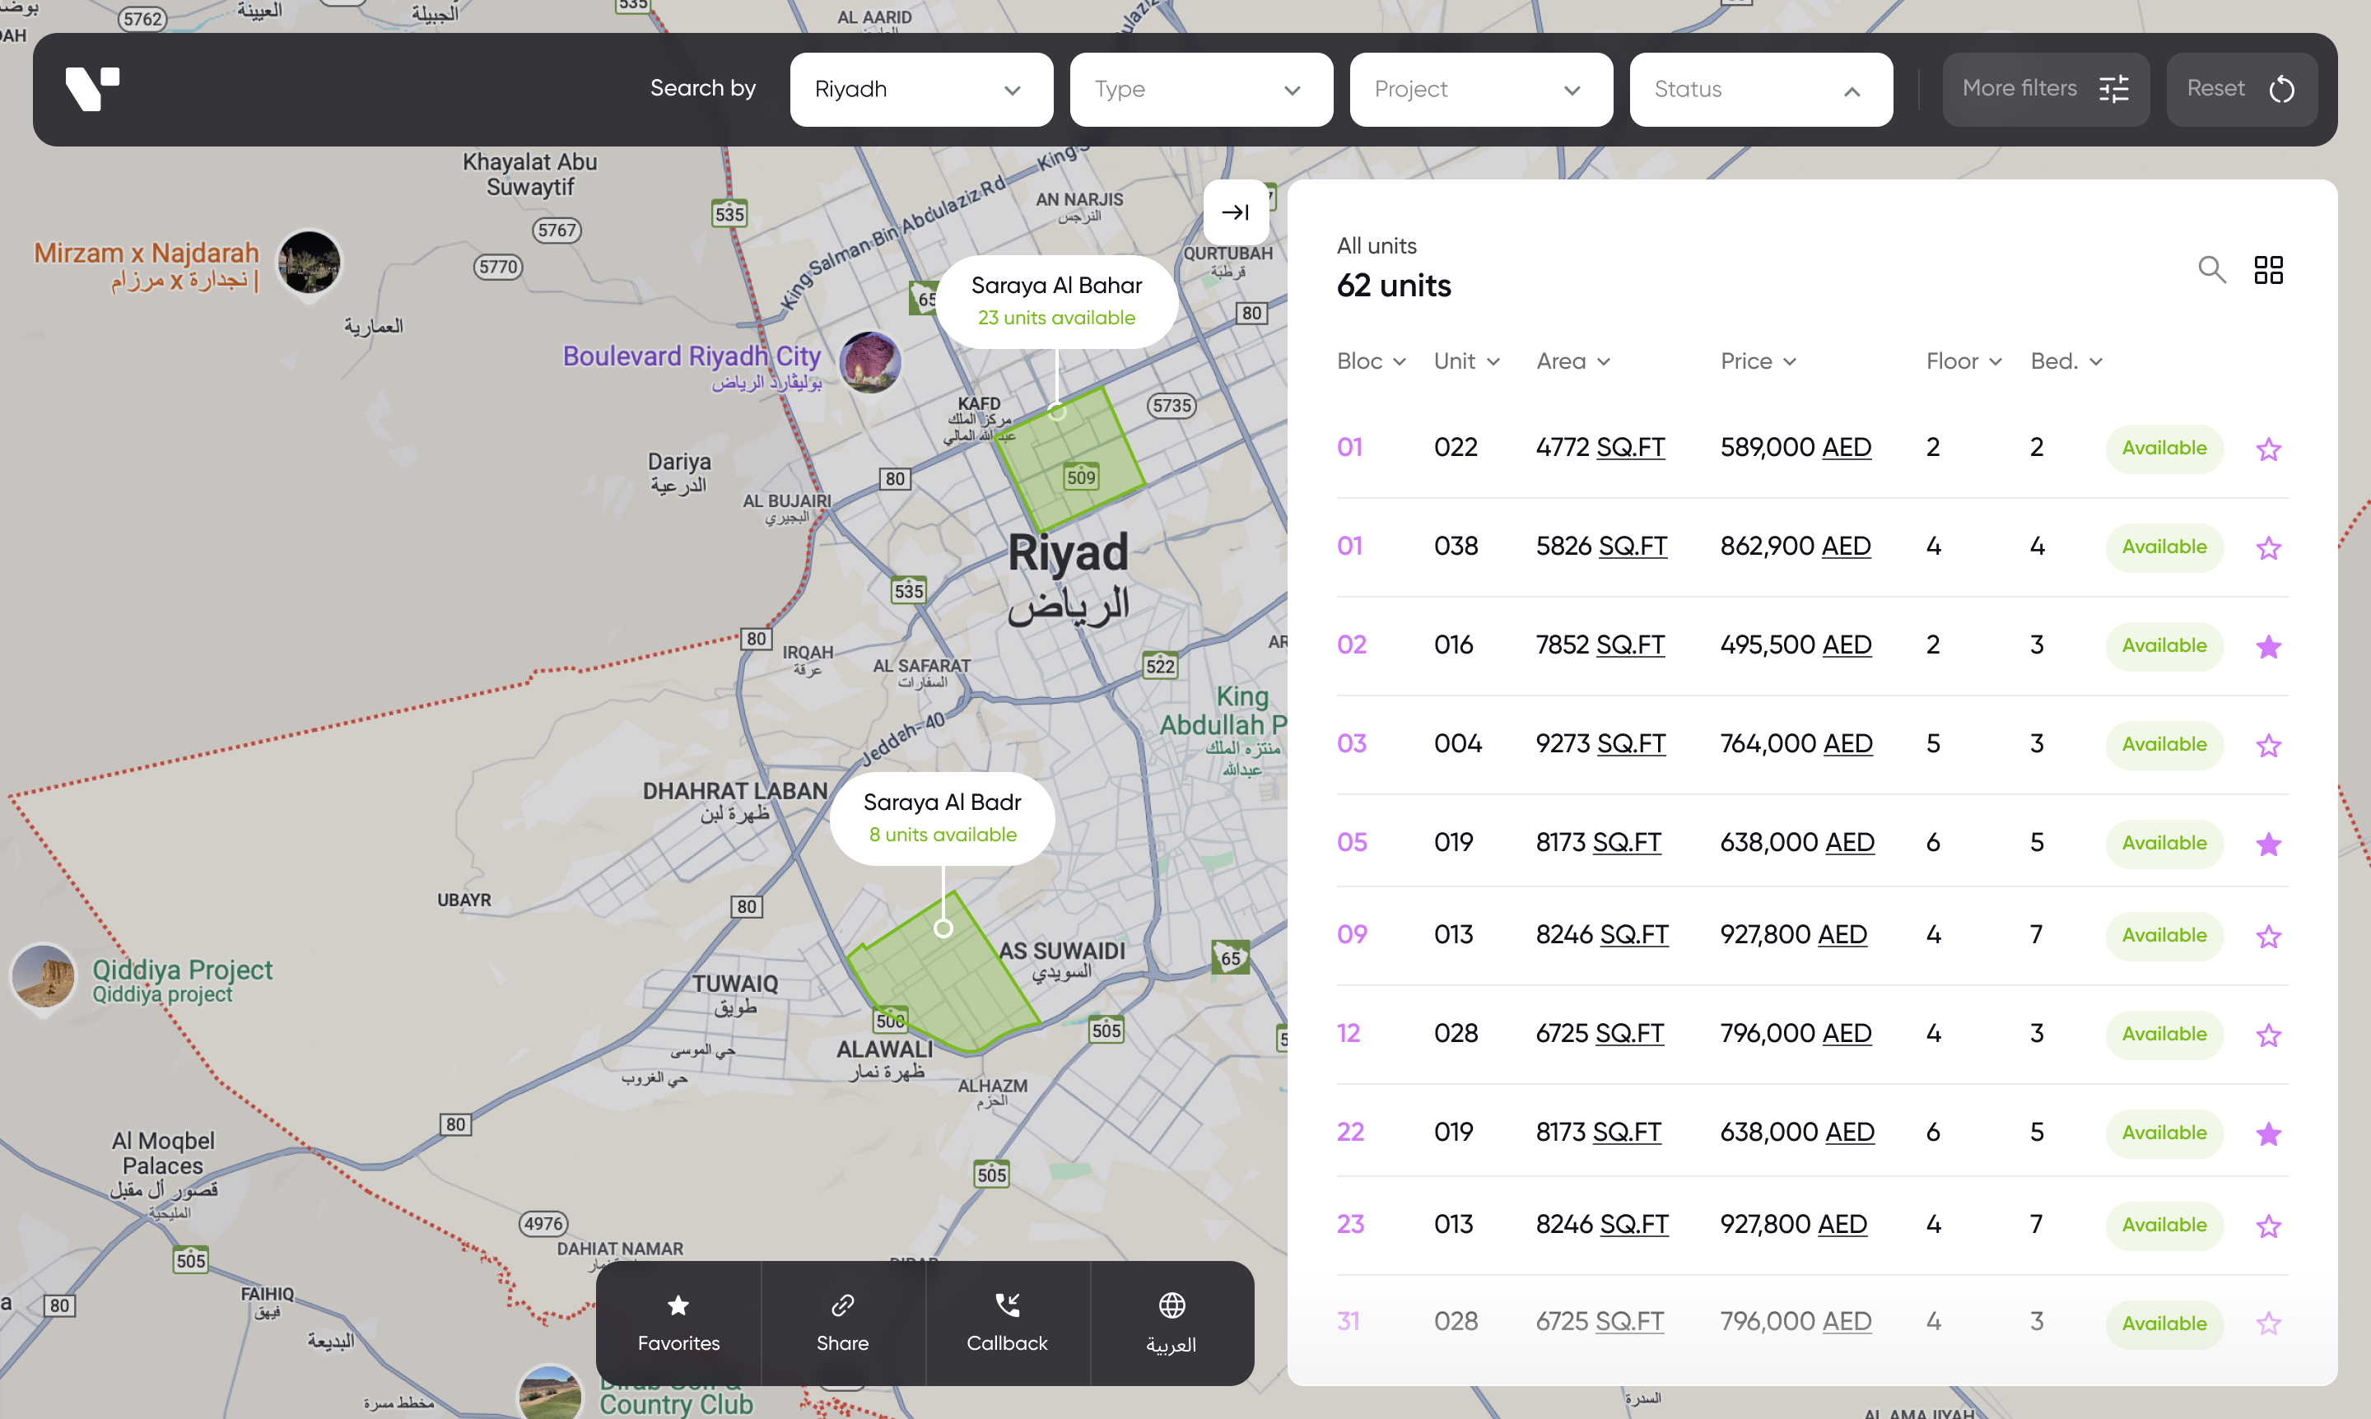This screenshot has height=1419, width=2371.
Task: Click the company logo in the top bar
Action: (92, 89)
